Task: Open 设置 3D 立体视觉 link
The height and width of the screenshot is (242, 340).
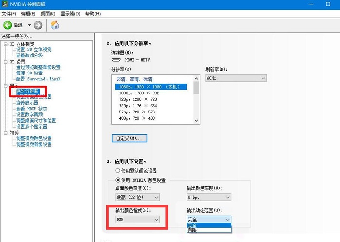Action: pos(34,50)
